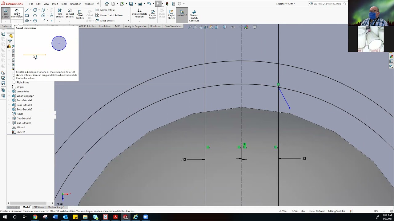Image resolution: width=394 pixels, height=221 pixels.
Task: Click Move Entities button
Action: coord(105,21)
